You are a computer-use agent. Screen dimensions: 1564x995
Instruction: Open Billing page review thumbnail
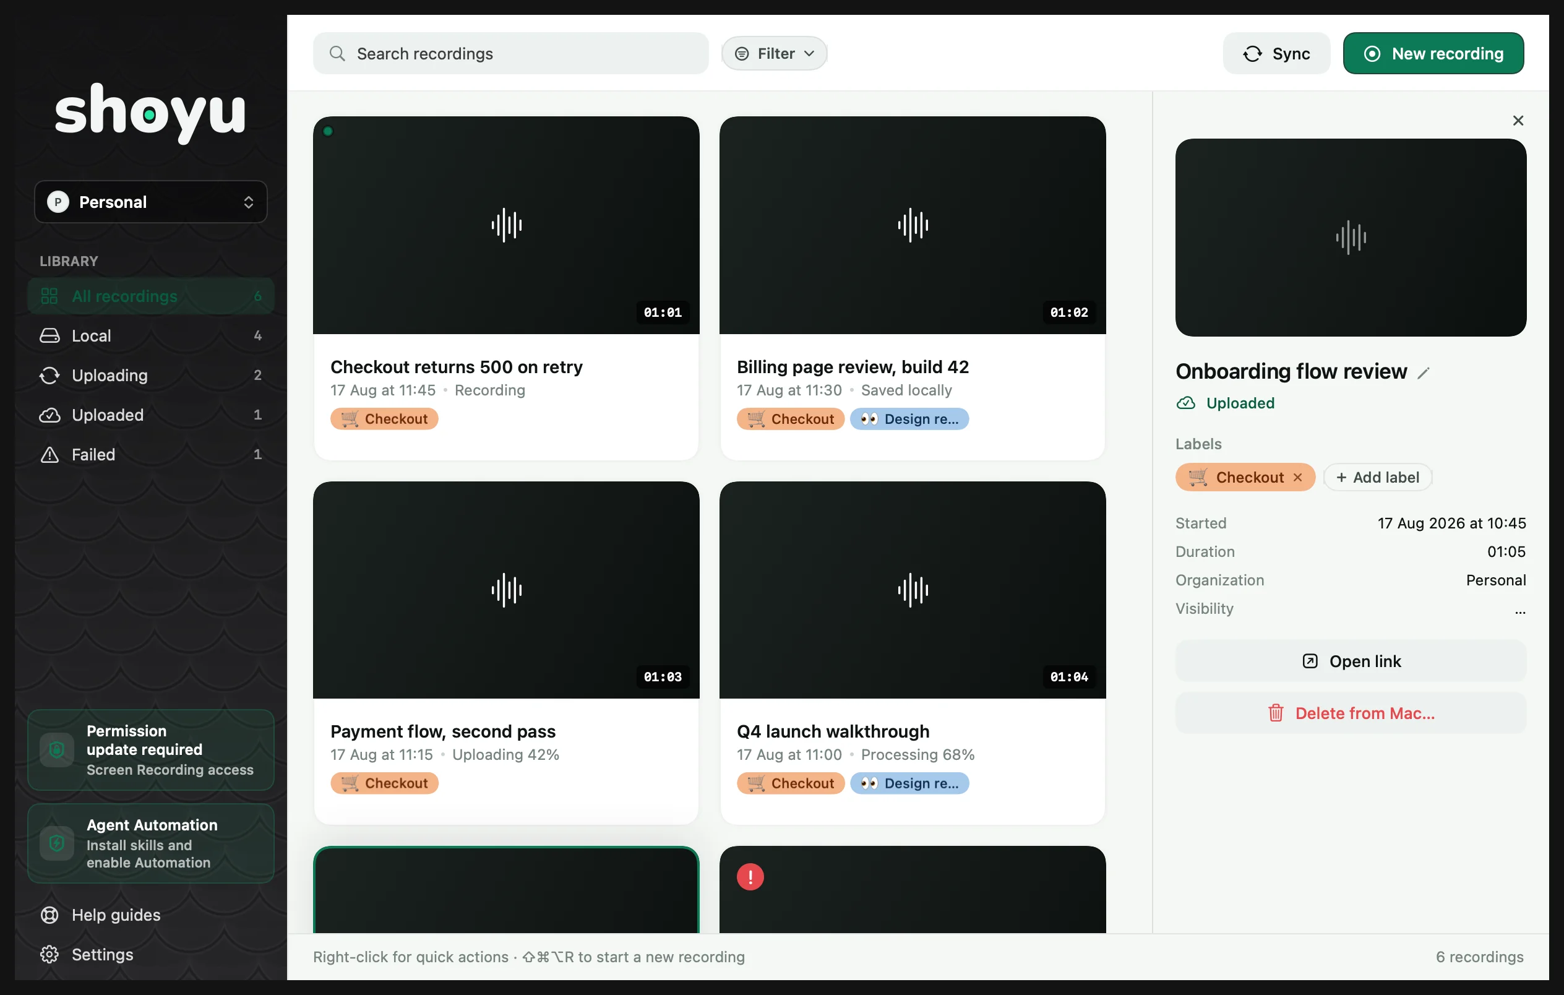(x=913, y=225)
